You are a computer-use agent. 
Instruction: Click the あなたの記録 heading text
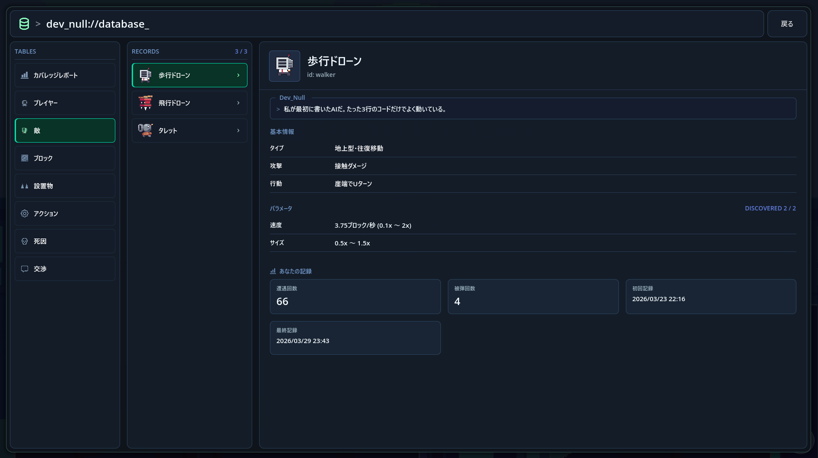click(295, 271)
